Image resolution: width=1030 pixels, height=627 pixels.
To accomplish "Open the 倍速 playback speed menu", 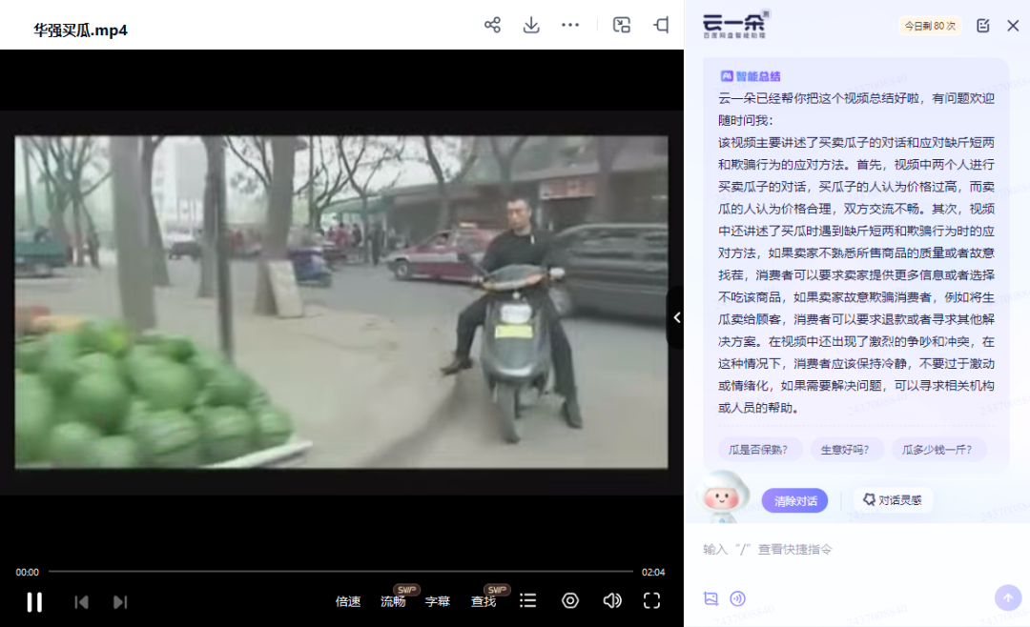I will [348, 601].
